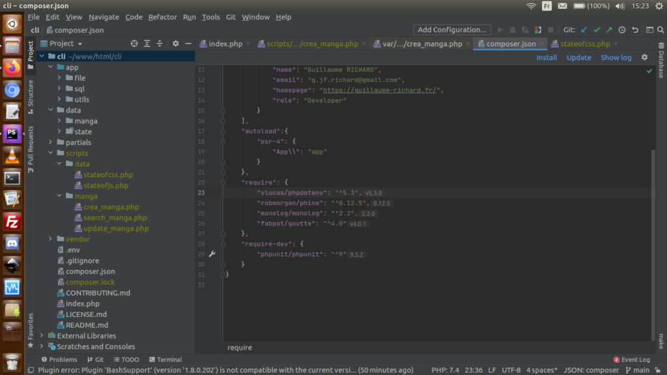Open the Navigate menu

104,17
